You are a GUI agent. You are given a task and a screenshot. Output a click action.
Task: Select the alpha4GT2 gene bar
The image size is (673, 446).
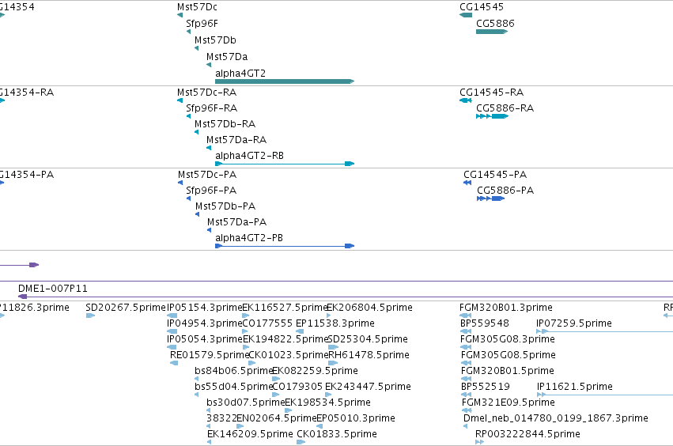point(285,81)
